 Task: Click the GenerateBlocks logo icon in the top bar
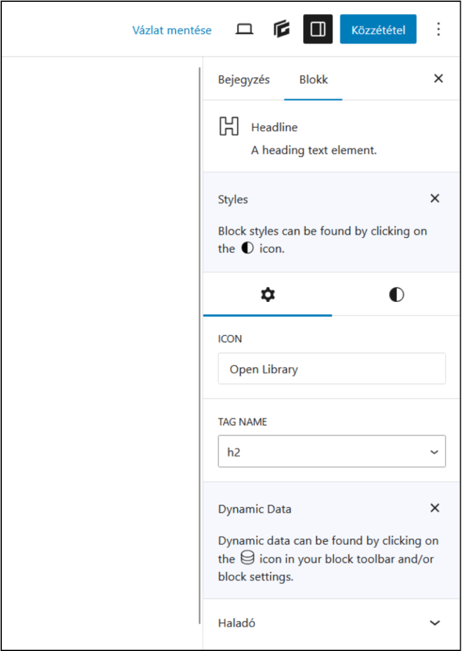282,30
